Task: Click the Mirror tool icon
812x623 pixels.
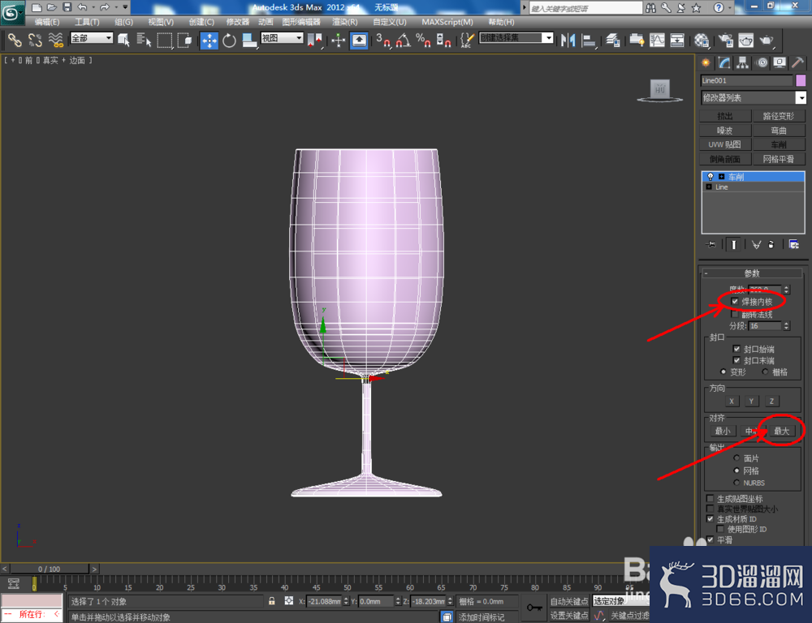Action: point(568,41)
